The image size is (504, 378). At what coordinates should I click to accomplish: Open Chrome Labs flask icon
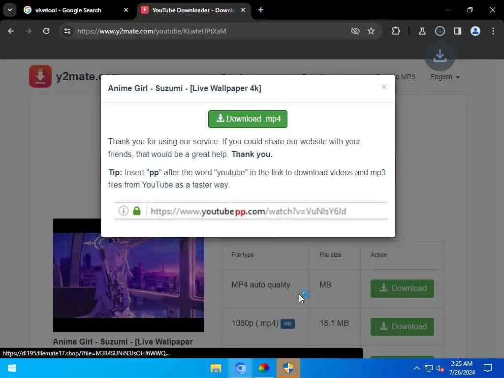click(422, 31)
